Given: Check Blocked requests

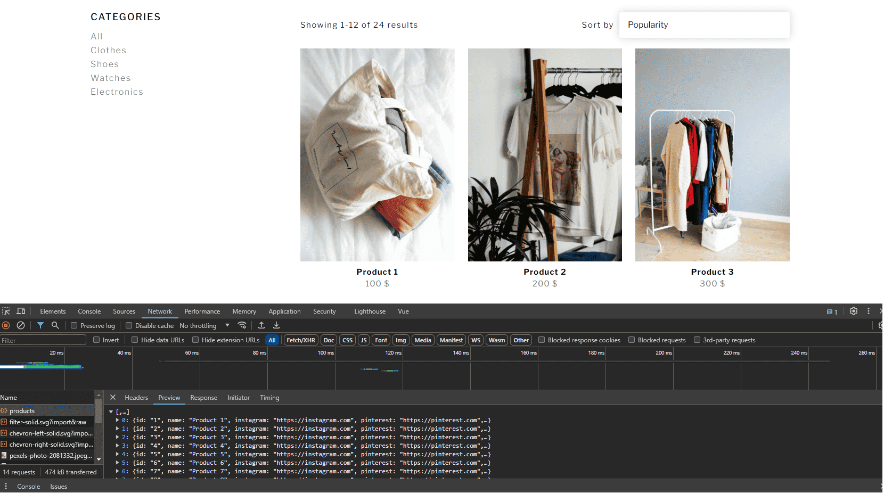Looking at the screenshot, I should point(632,340).
